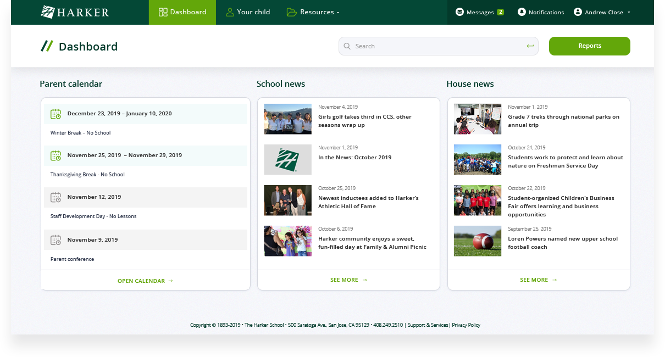665x357 pixels.
Task: Click the calendar icon for Winter Break dates
Action: [56, 114]
